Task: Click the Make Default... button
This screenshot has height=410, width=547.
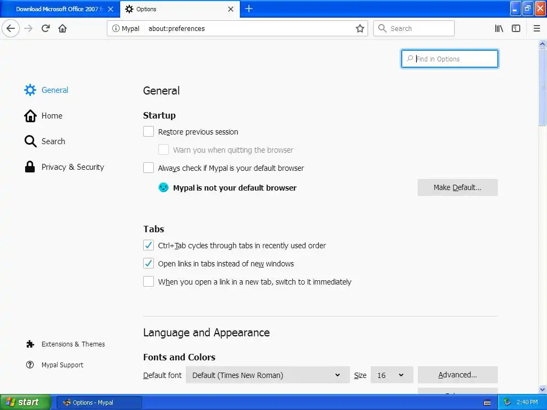Action: pyautogui.click(x=457, y=187)
